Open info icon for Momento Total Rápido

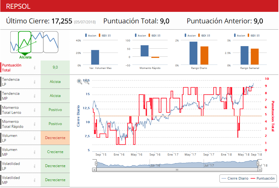point(34,124)
